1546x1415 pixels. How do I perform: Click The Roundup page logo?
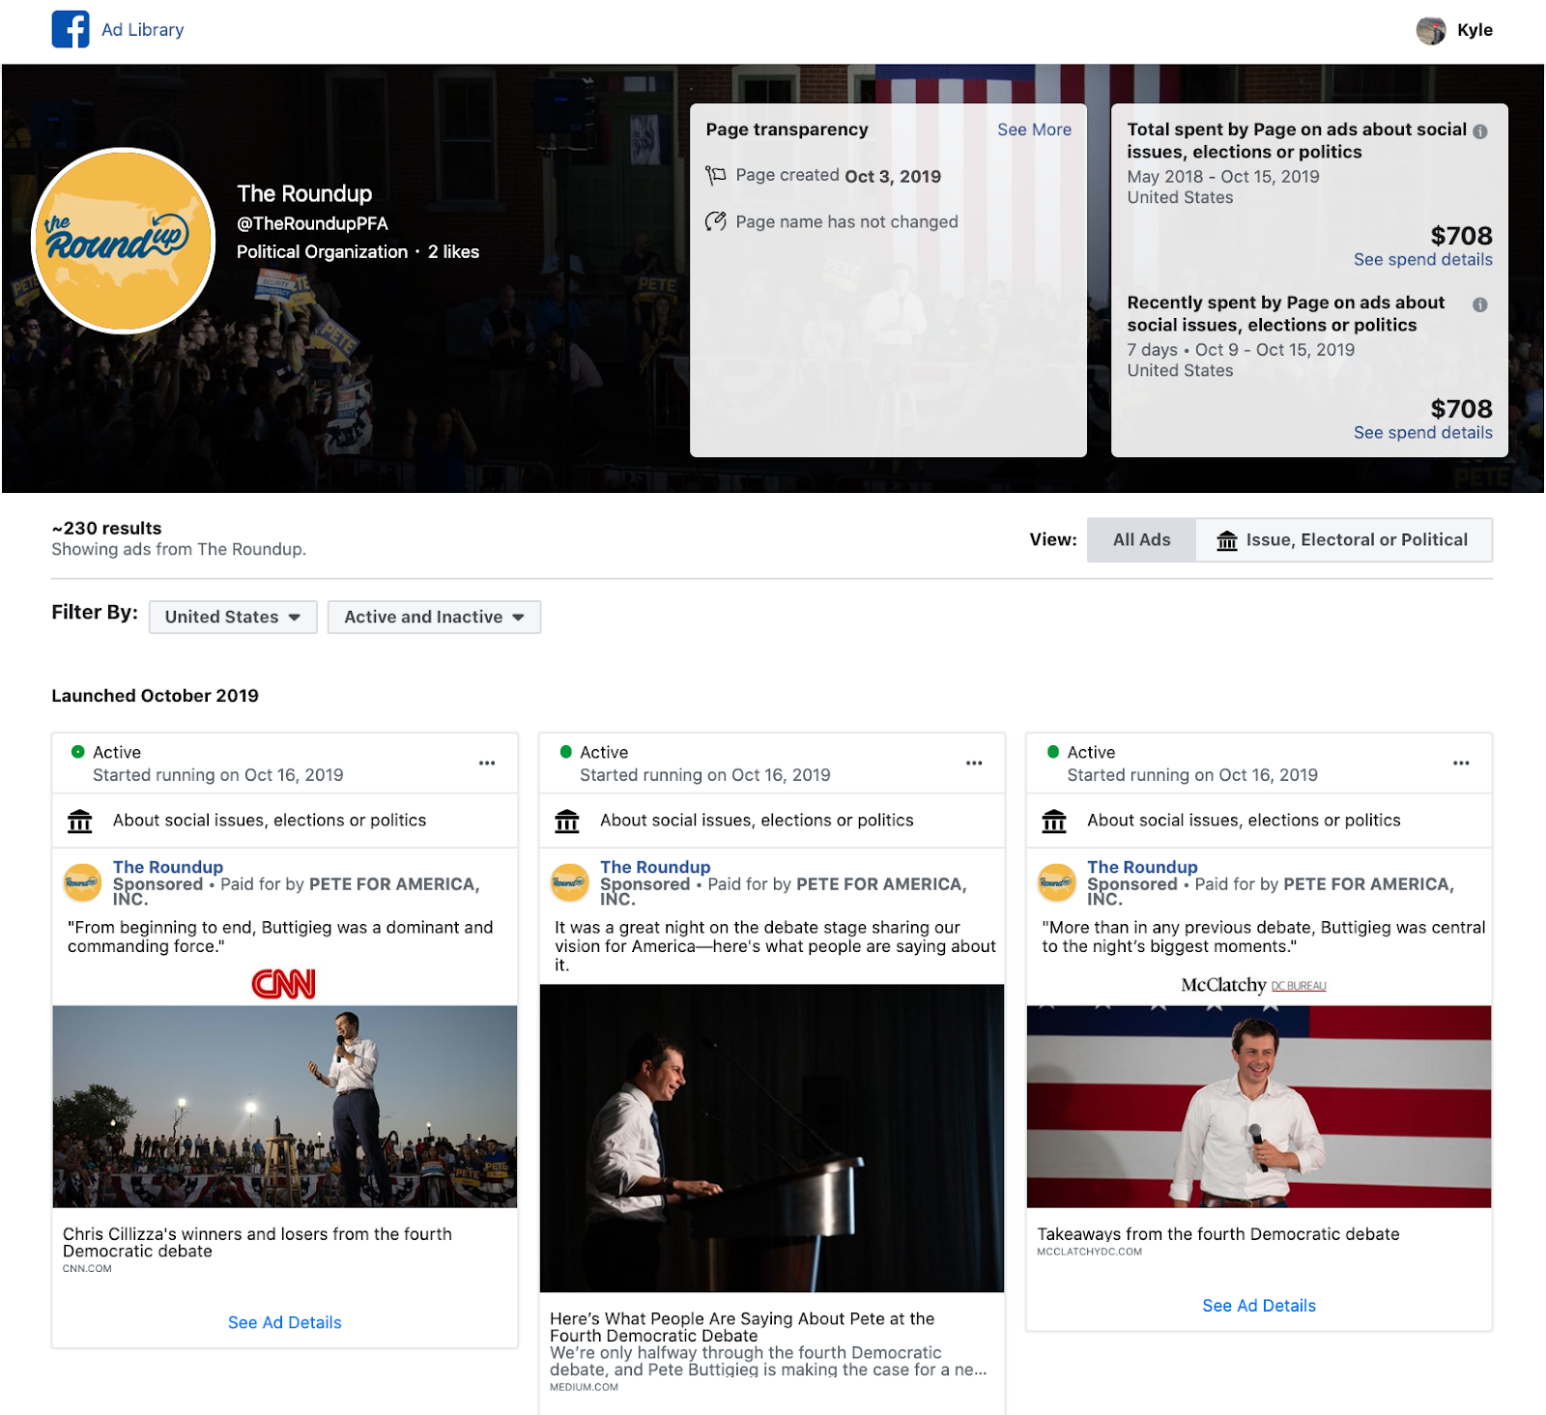(124, 241)
